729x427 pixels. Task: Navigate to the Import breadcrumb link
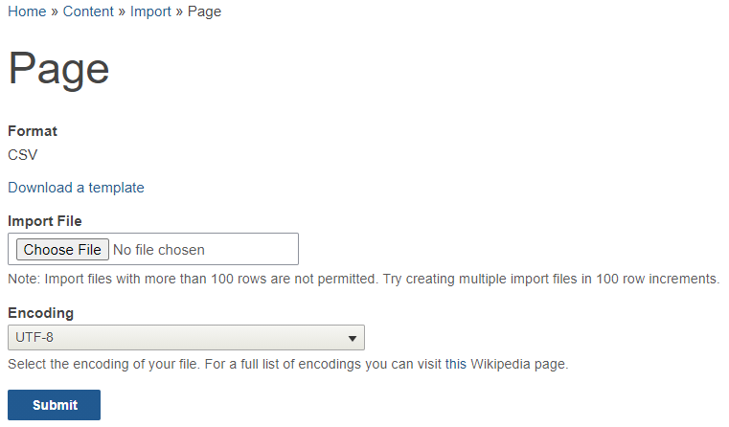pos(150,11)
